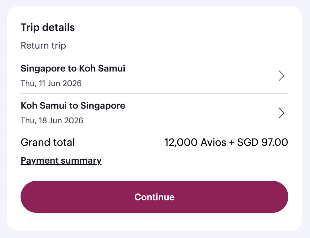This screenshot has width=310, height=238.
Task: Click the Grand total label
Action: [48, 143]
